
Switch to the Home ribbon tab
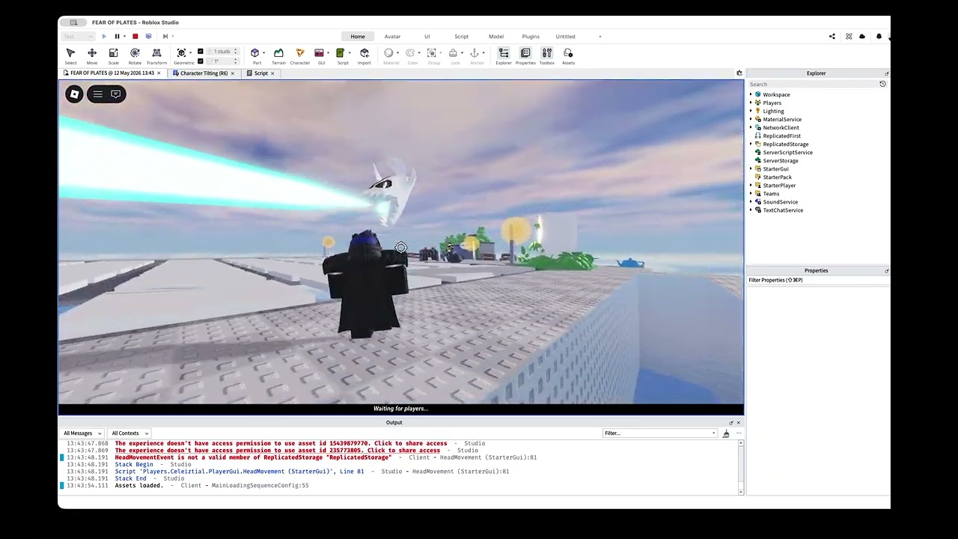coord(358,36)
